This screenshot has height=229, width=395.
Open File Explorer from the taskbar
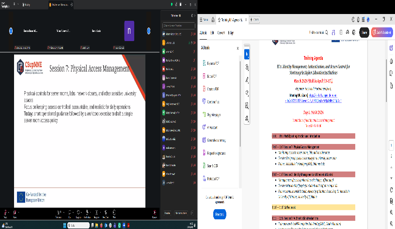97,225
